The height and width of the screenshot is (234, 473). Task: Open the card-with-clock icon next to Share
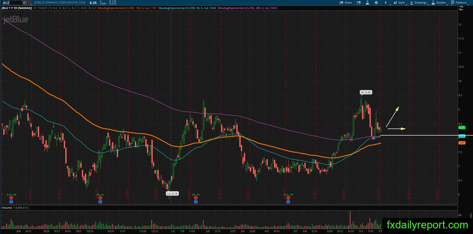[x=359, y=3]
